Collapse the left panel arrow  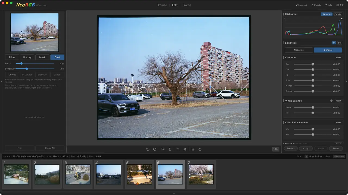pos(1,81)
